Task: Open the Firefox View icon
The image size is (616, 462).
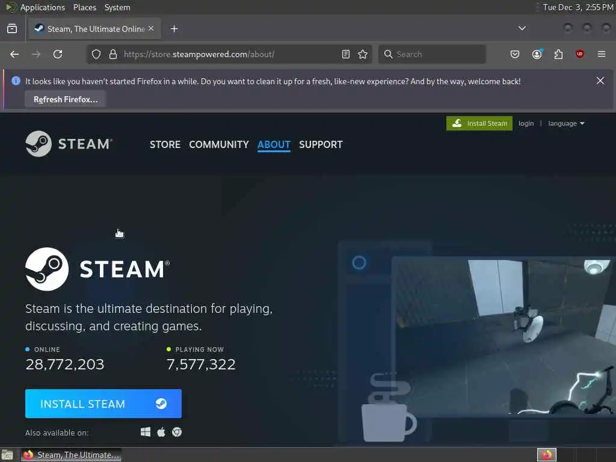Action: pos(12,29)
